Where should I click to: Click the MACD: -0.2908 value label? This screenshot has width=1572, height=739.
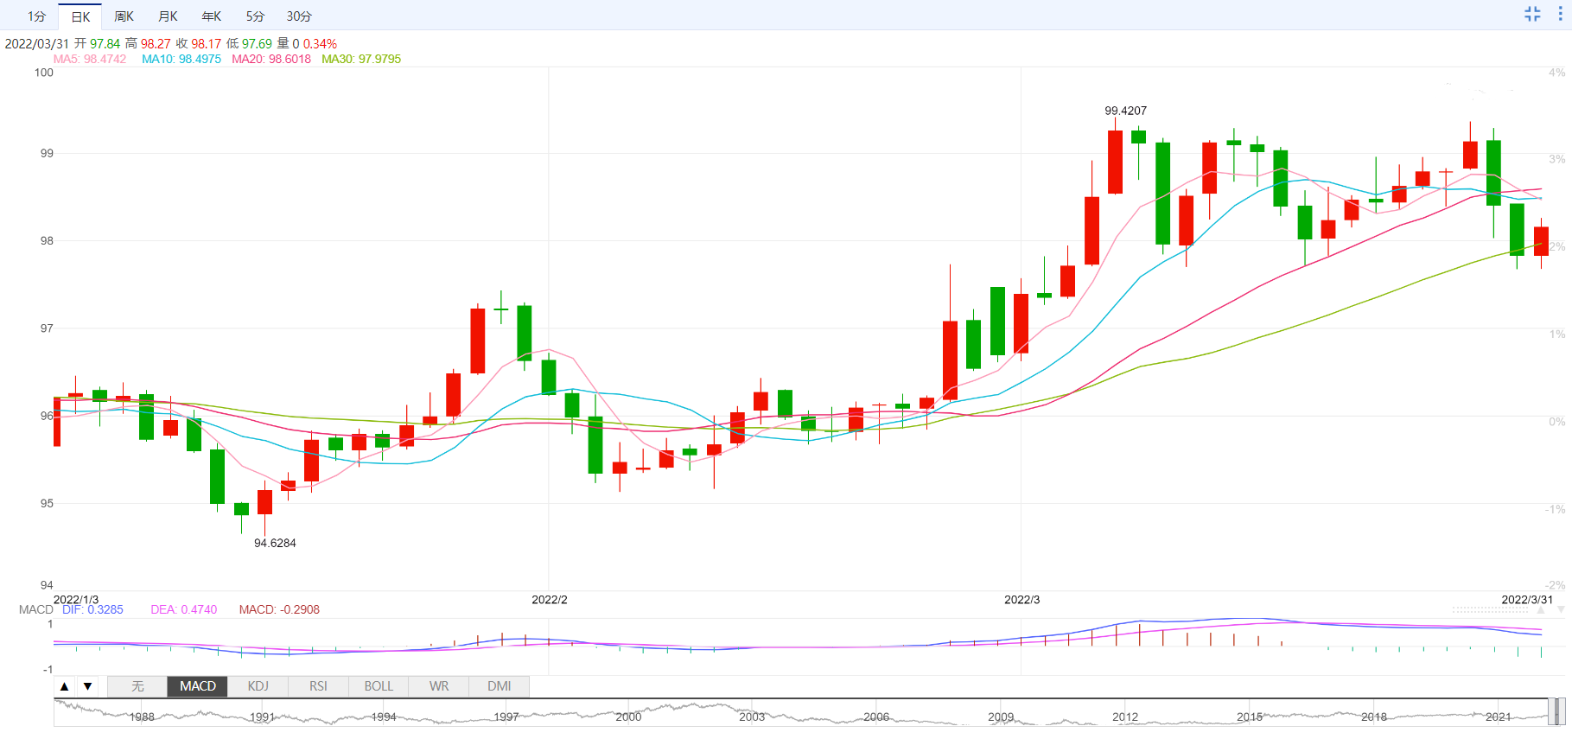[279, 610]
